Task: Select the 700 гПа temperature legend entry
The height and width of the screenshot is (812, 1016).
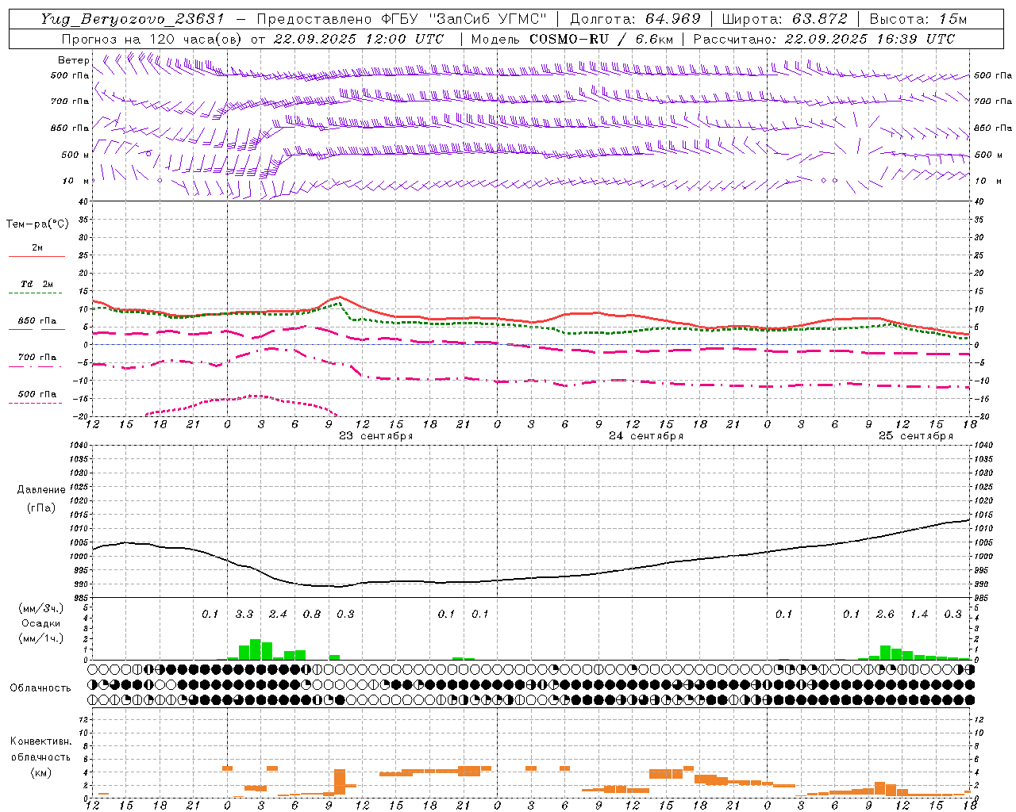Action: tap(37, 357)
